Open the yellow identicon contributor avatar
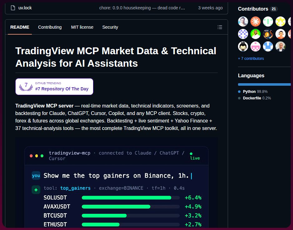This screenshot has height=230, width=293. pos(281,22)
